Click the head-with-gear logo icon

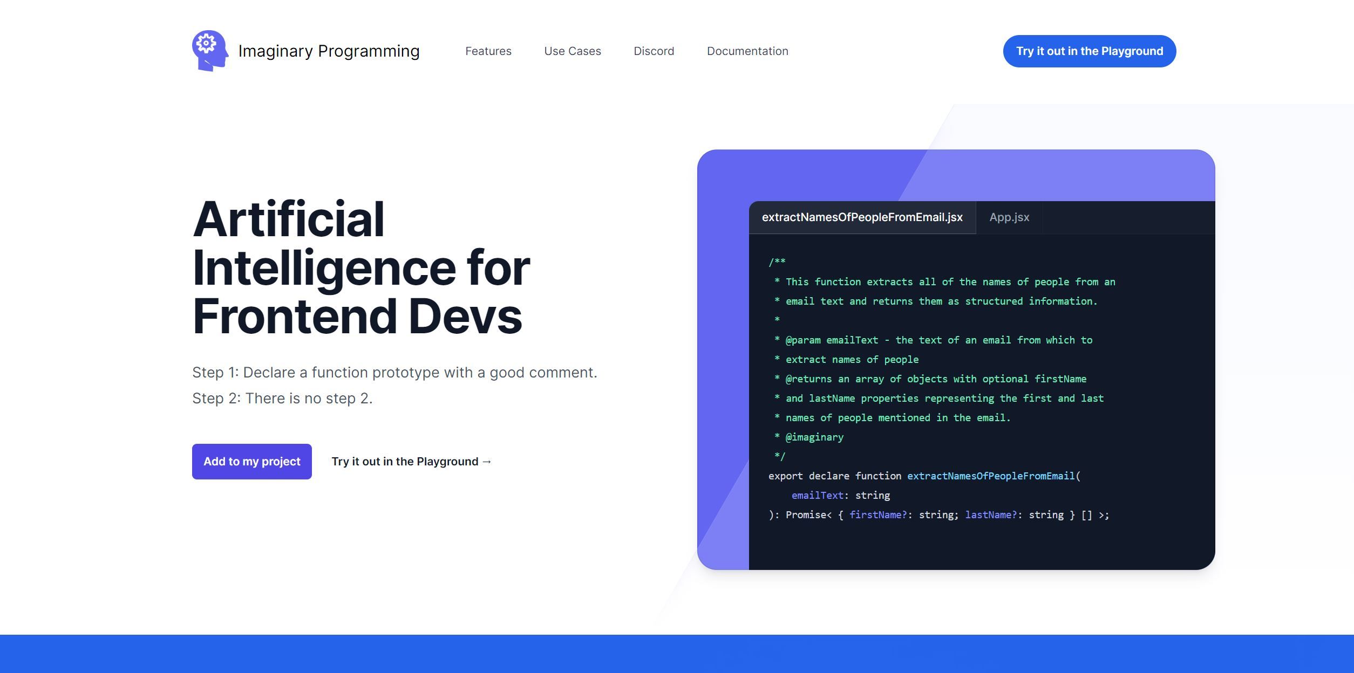(210, 51)
